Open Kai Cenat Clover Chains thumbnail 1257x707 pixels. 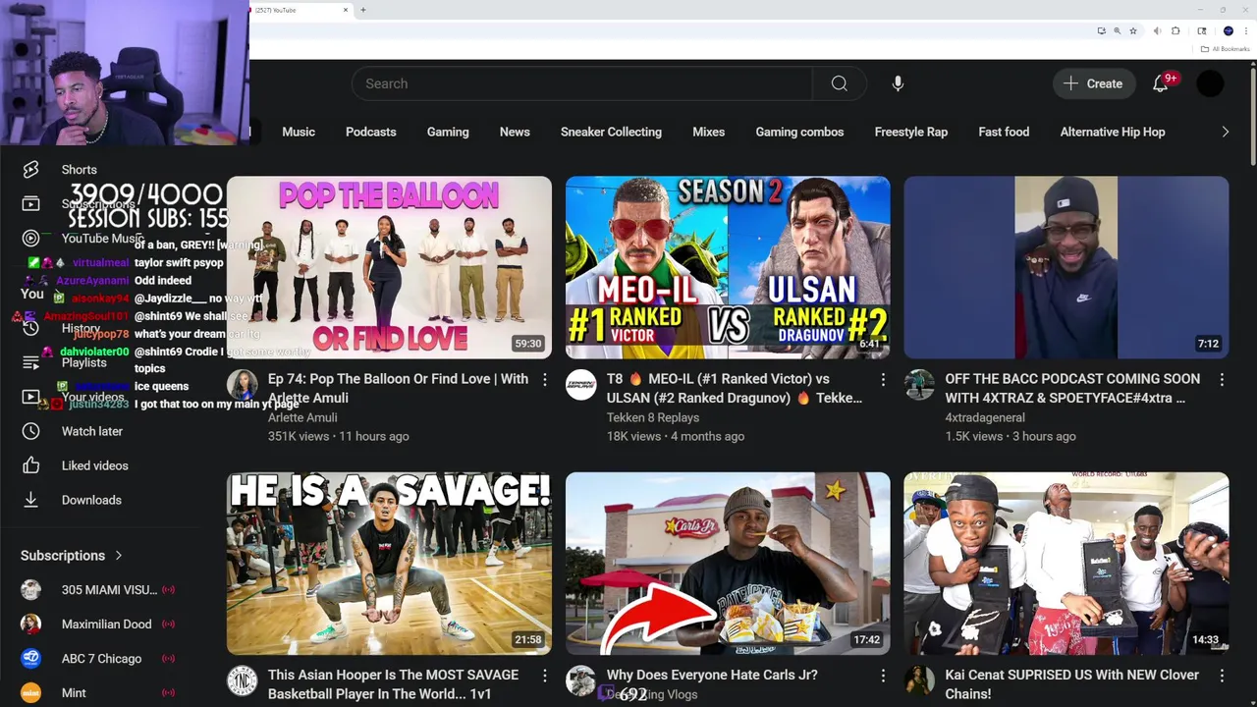(1066, 564)
